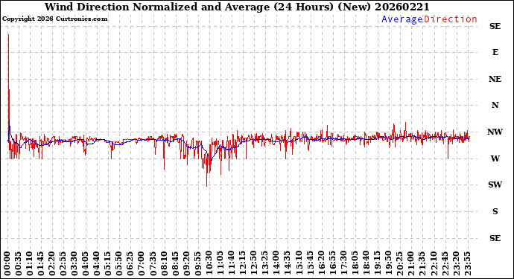Click the Copyright 2026 Curtronics.com text
The image size is (514, 279).
click(54, 19)
